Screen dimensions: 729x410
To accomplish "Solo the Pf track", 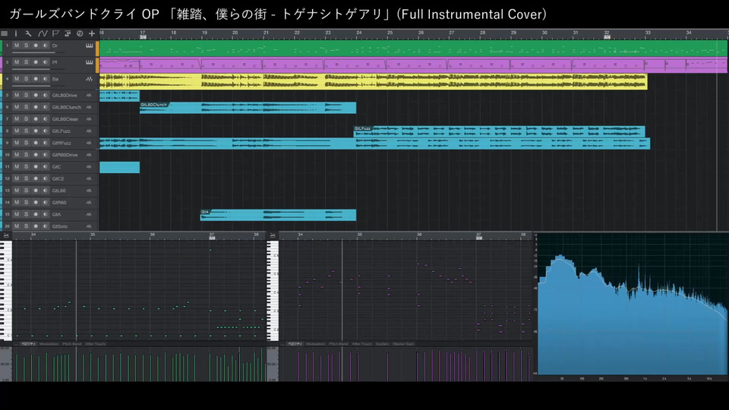I will [x=26, y=61].
